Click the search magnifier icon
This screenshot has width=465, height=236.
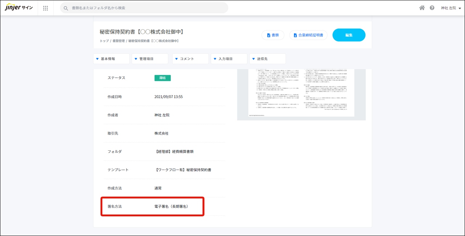(66, 8)
